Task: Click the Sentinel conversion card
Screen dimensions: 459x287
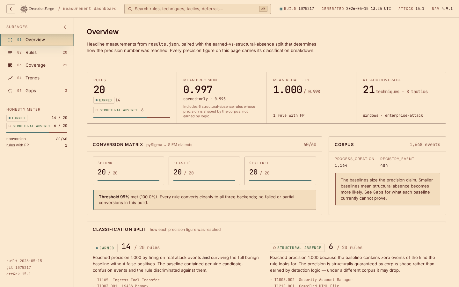Action: point(280,171)
